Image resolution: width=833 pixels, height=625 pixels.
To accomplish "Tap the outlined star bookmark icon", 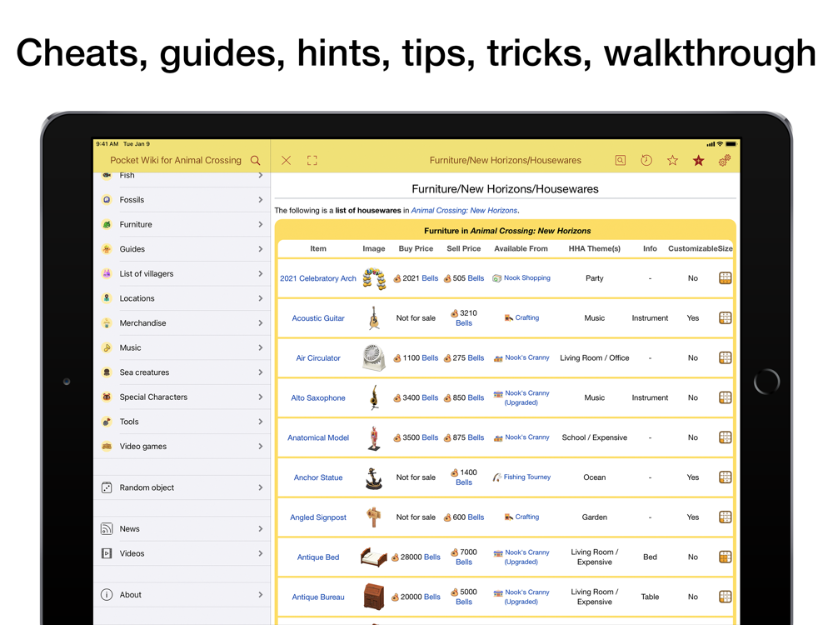I will click(x=672, y=161).
